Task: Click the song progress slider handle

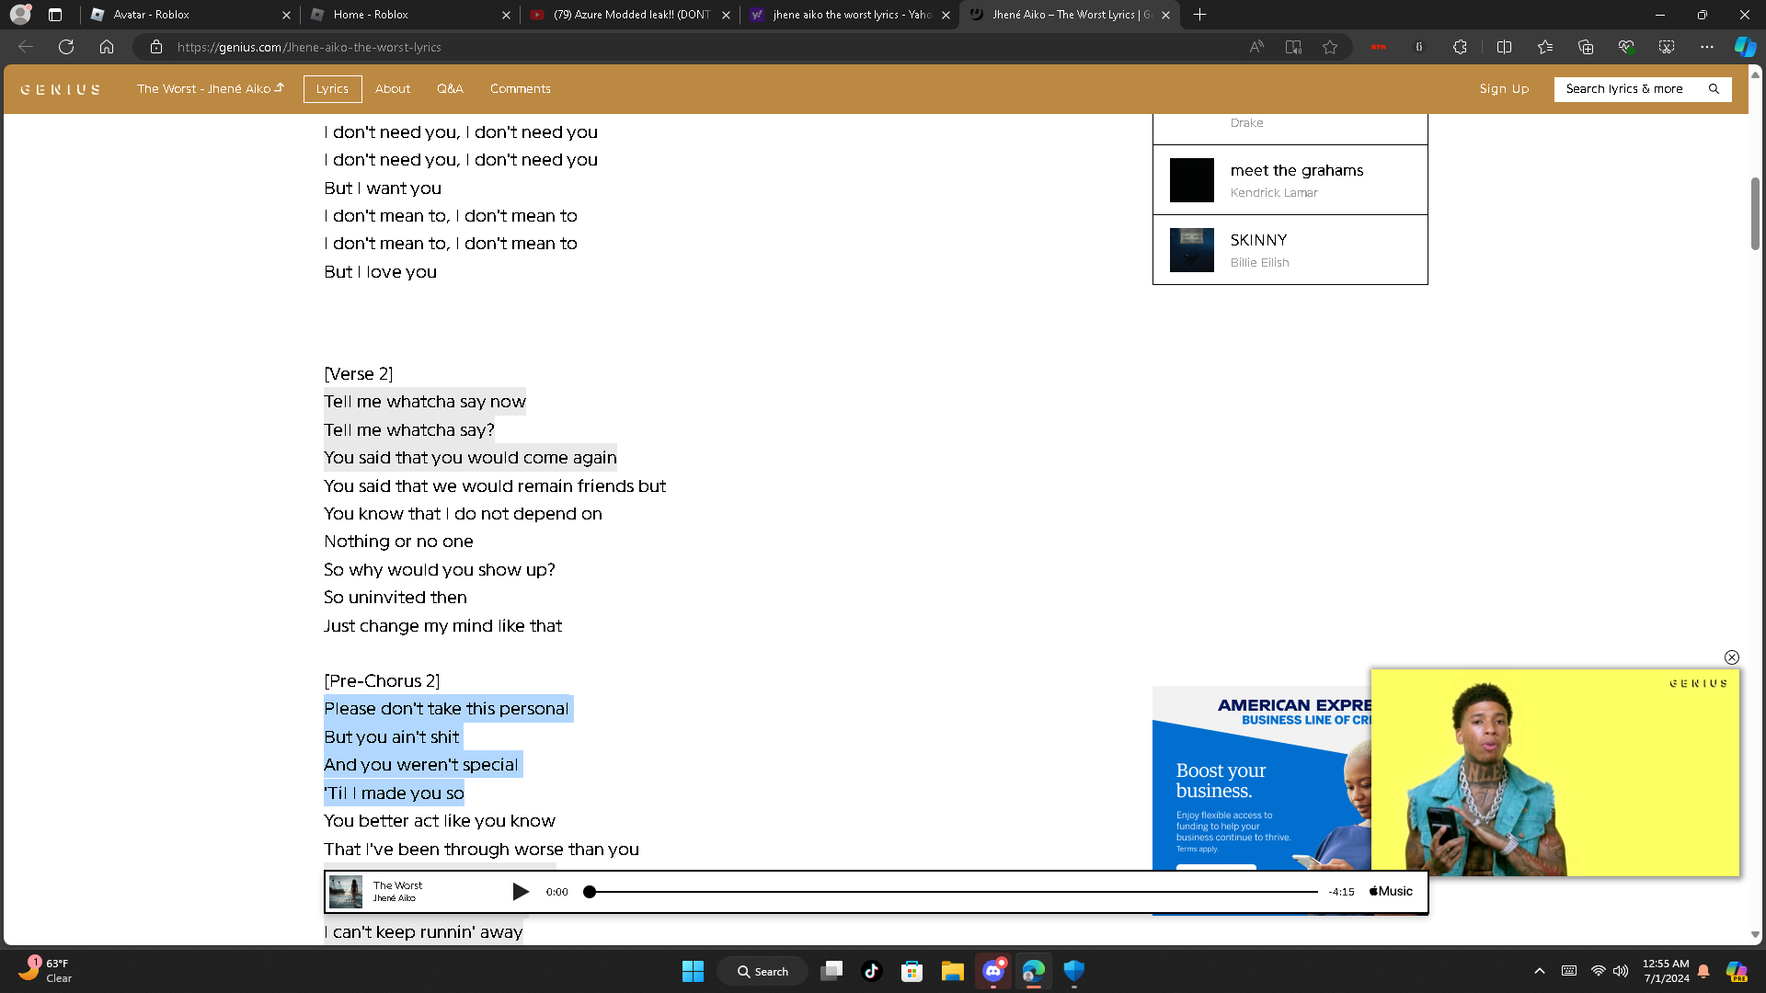Action: coord(590,892)
